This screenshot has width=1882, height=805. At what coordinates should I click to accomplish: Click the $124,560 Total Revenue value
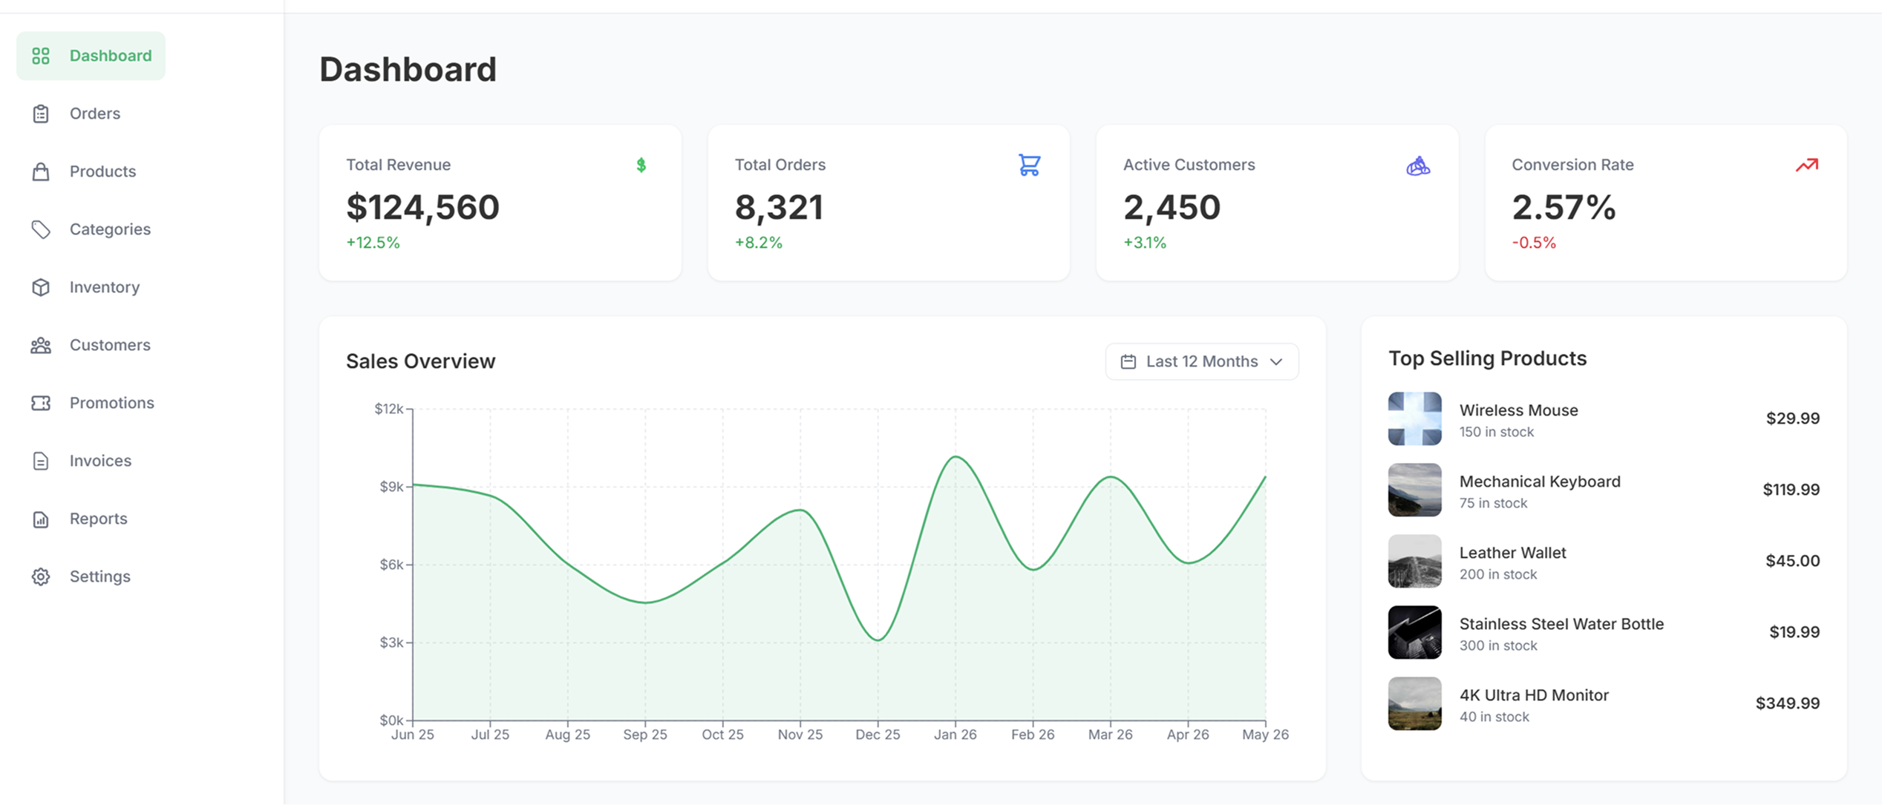pyautogui.click(x=423, y=207)
